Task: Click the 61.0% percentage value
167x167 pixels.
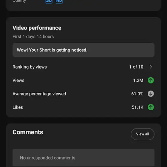Action: tap(137, 94)
